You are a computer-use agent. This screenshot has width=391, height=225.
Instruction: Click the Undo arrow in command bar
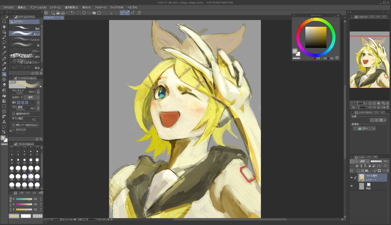tap(72, 13)
